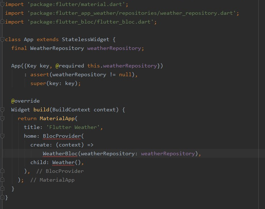Click the @required annotation

70,66
